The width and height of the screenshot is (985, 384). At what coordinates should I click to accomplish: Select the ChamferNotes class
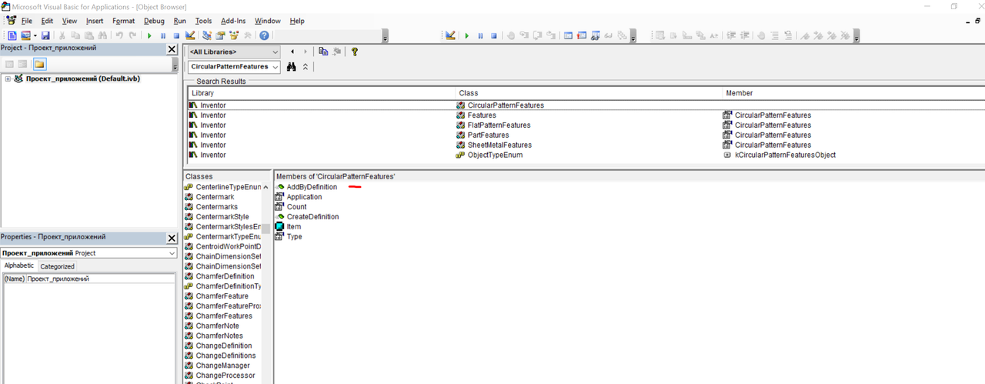coord(219,336)
